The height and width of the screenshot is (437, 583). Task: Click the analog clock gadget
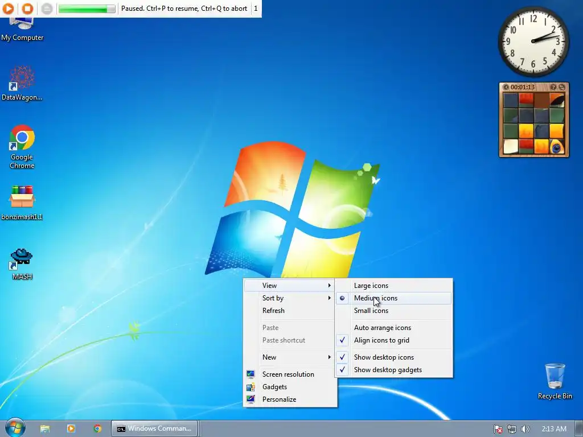tap(533, 41)
